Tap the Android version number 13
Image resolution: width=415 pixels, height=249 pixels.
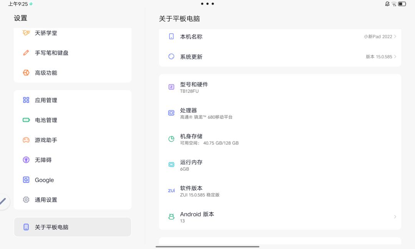(x=183, y=221)
